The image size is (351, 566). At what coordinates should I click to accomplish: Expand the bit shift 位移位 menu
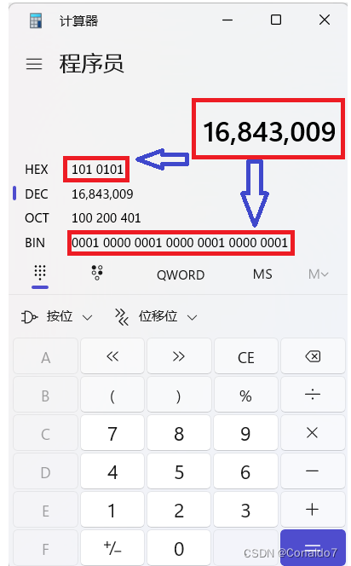156,316
